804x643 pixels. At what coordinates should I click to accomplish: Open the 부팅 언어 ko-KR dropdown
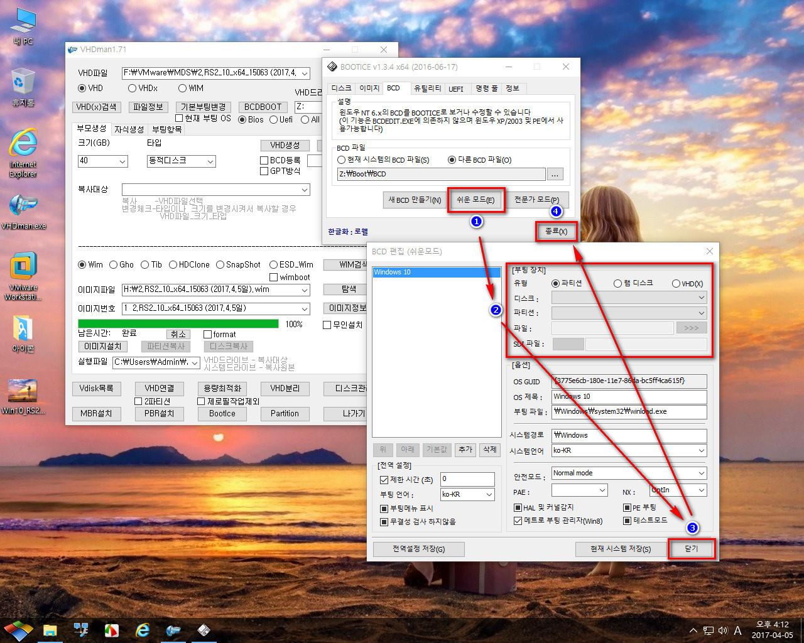click(489, 495)
